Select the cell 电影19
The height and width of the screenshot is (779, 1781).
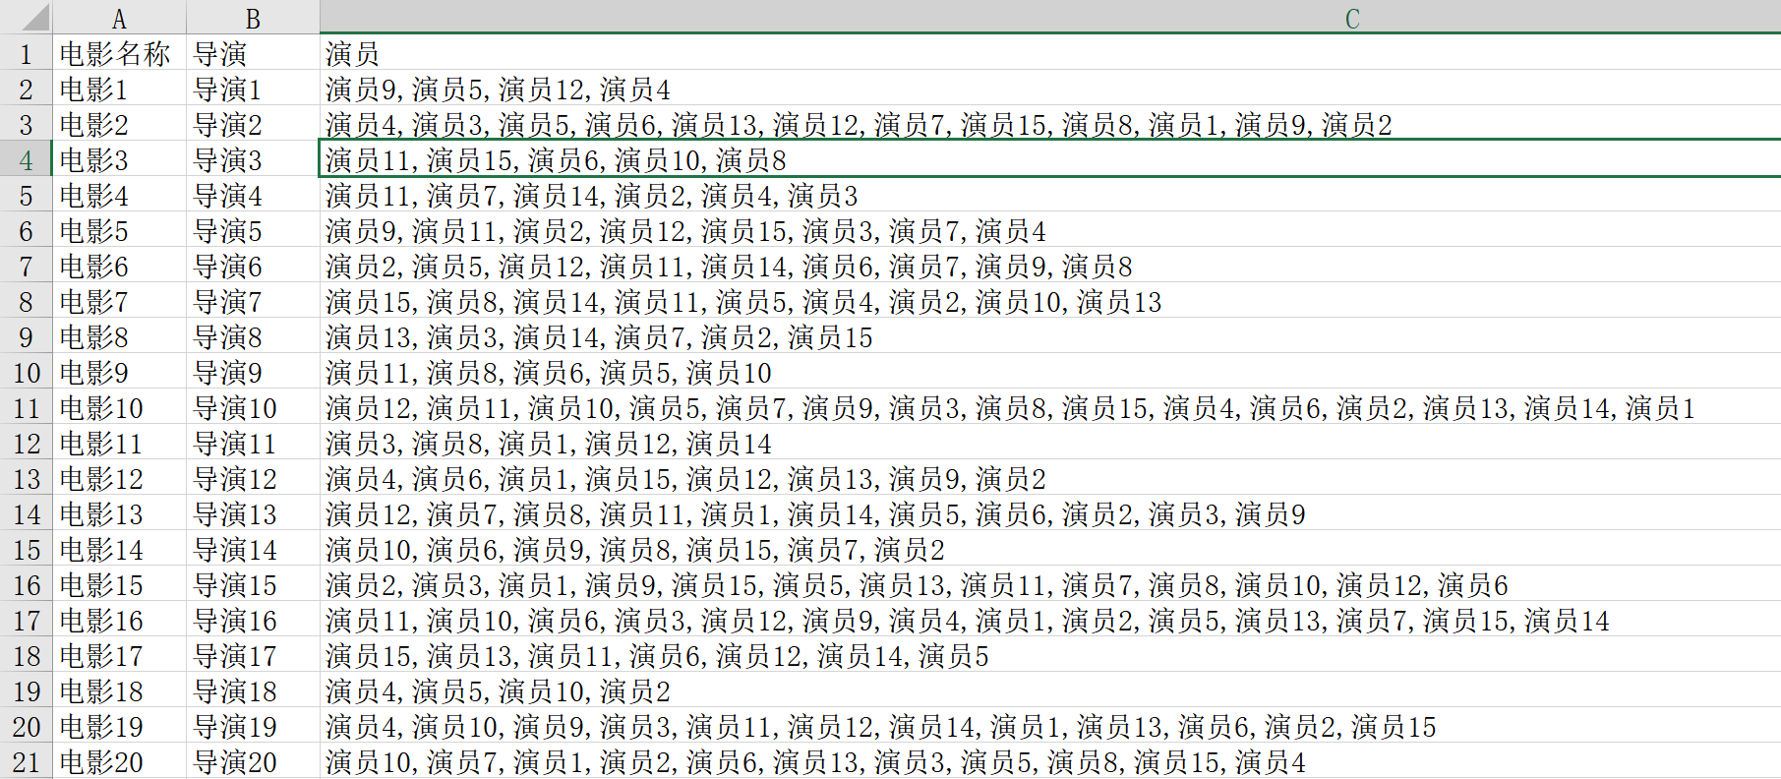tap(119, 726)
